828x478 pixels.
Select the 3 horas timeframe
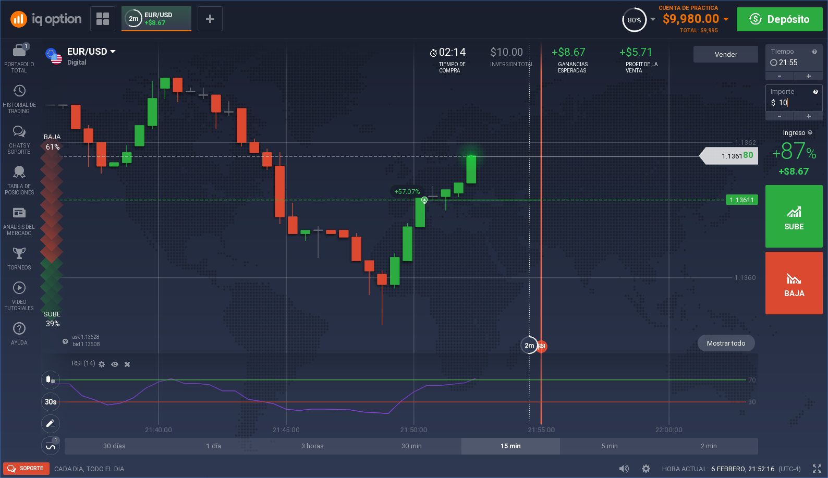312,446
